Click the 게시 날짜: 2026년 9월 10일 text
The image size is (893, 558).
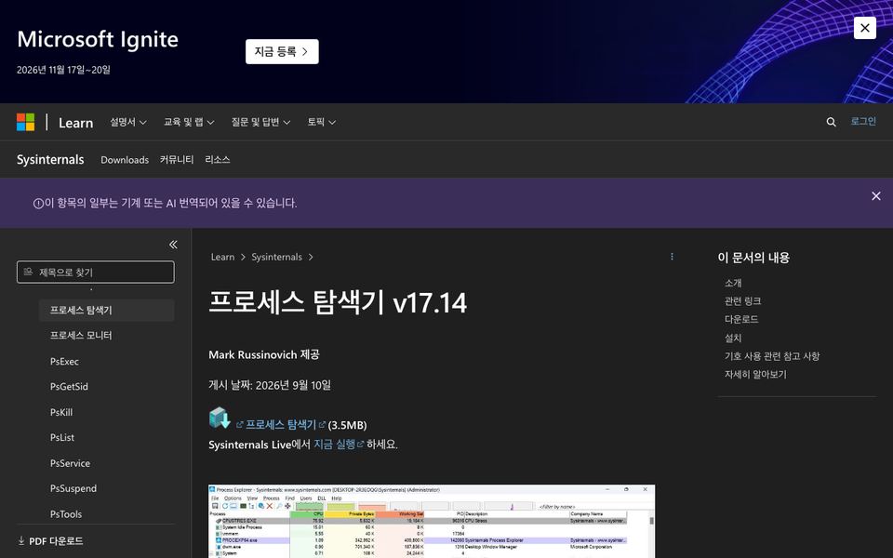270,385
